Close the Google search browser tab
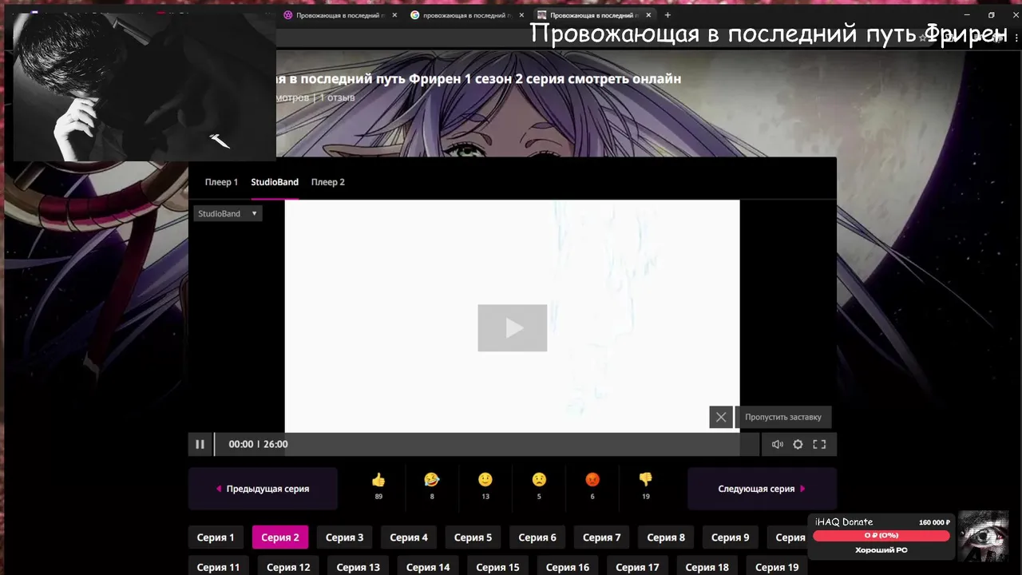This screenshot has height=575, width=1022. point(521,15)
